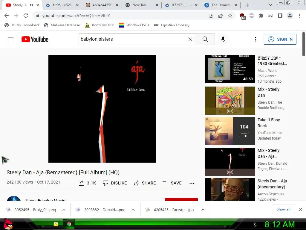Open the Bonzi BUDDY! bookmark
Image resolution: width=306 pixels, height=230 pixels.
(100, 25)
